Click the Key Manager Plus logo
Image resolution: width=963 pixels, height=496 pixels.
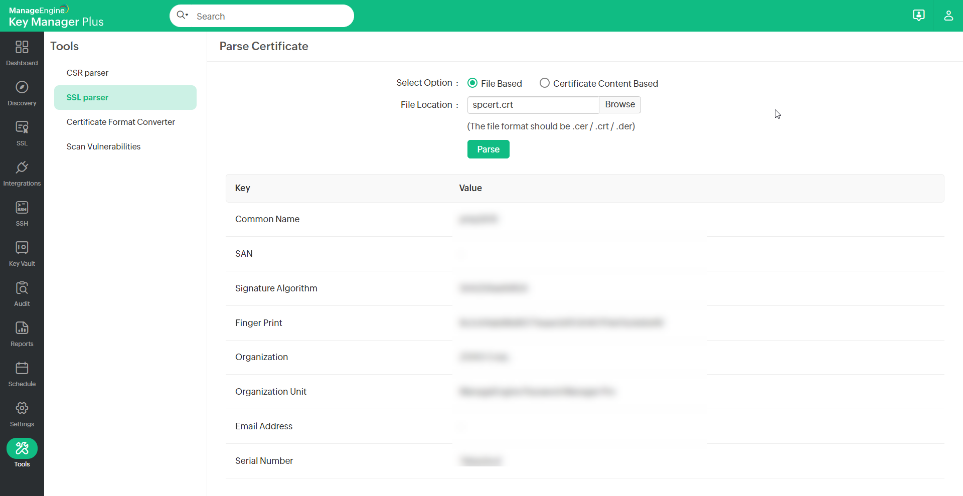pos(56,17)
